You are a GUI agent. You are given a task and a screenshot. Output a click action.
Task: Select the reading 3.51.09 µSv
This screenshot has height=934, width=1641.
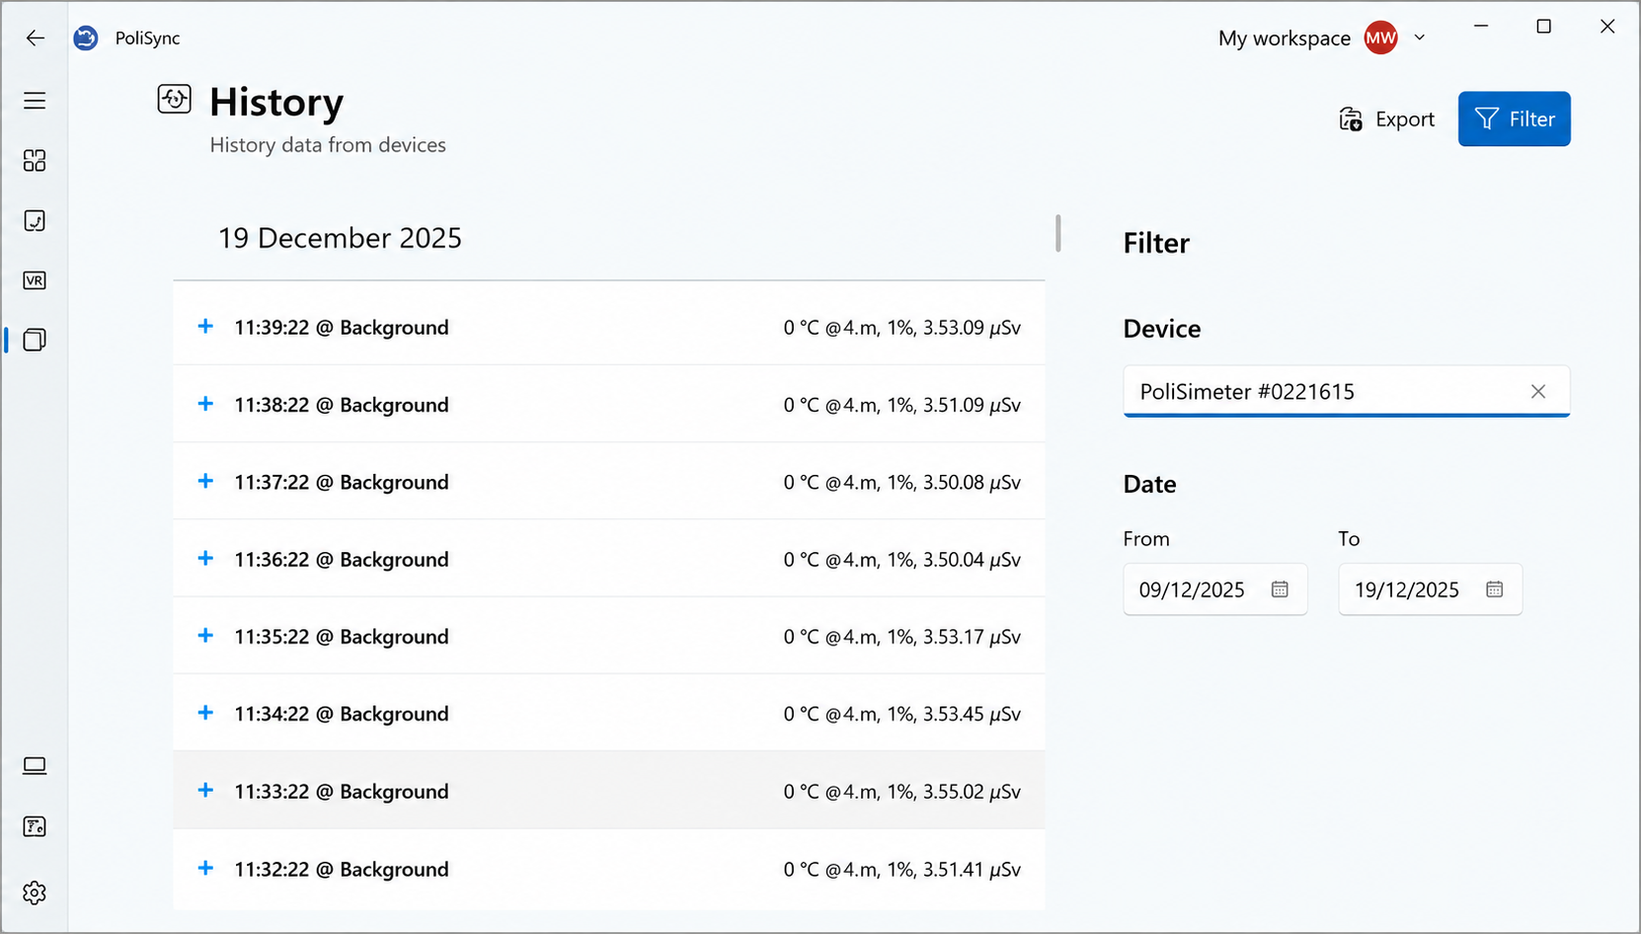(972, 405)
